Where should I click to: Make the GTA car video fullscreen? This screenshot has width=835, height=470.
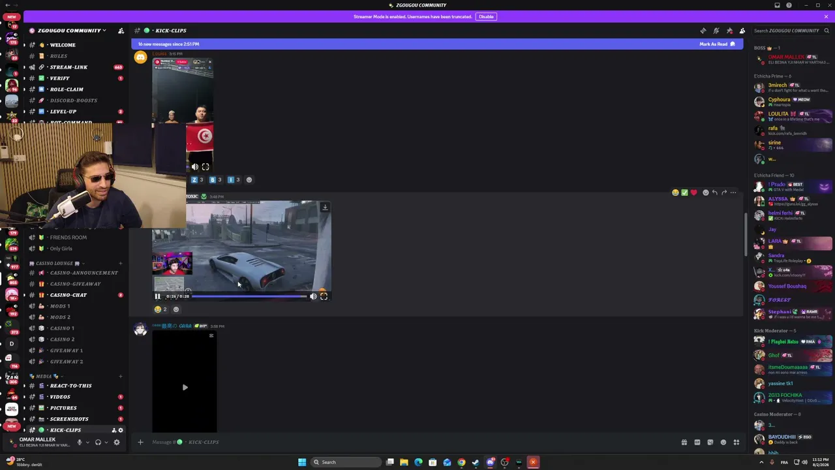[324, 296]
